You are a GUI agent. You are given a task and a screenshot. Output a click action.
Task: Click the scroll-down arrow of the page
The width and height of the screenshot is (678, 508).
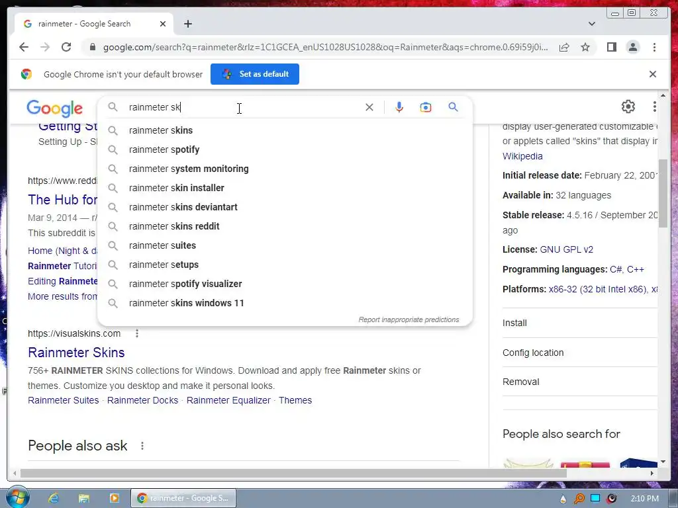663,462
